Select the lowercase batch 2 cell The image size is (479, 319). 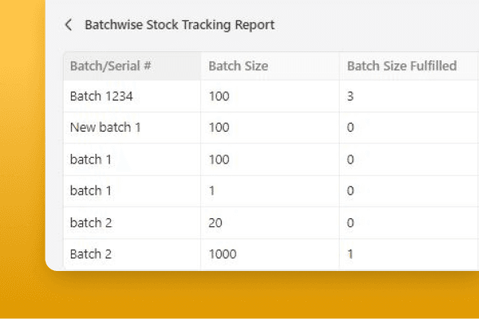[x=132, y=223]
